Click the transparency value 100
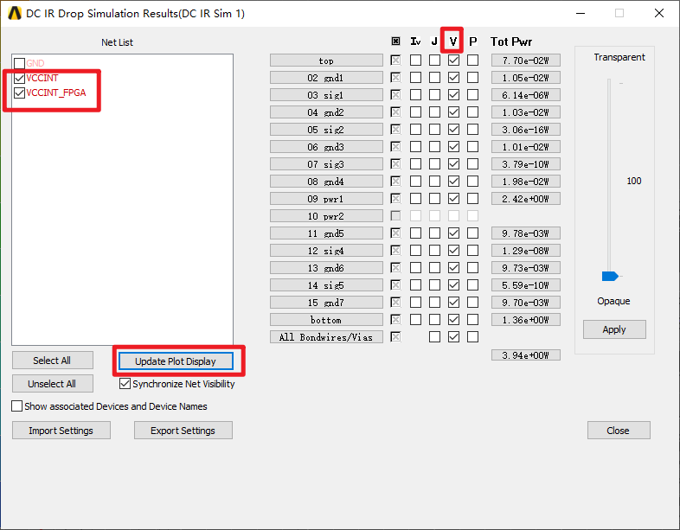Viewport: 680px width, 530px height. (x=633, y=181)
